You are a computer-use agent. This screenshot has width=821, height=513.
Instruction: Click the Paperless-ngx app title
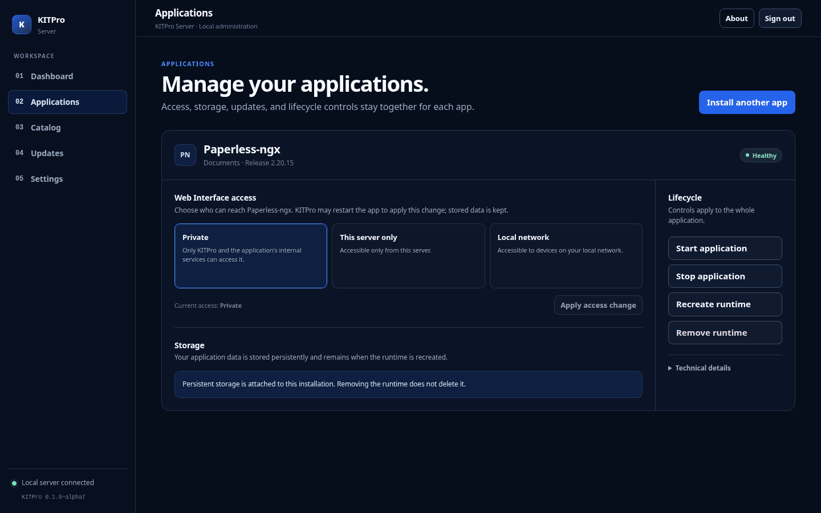[x=242, y=149]
